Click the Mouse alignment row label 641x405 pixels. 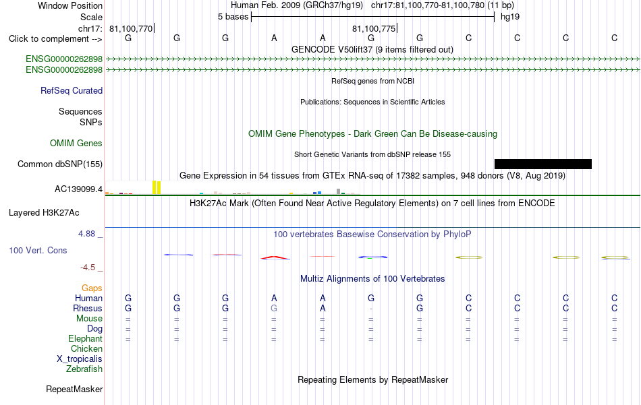(89, 319)
